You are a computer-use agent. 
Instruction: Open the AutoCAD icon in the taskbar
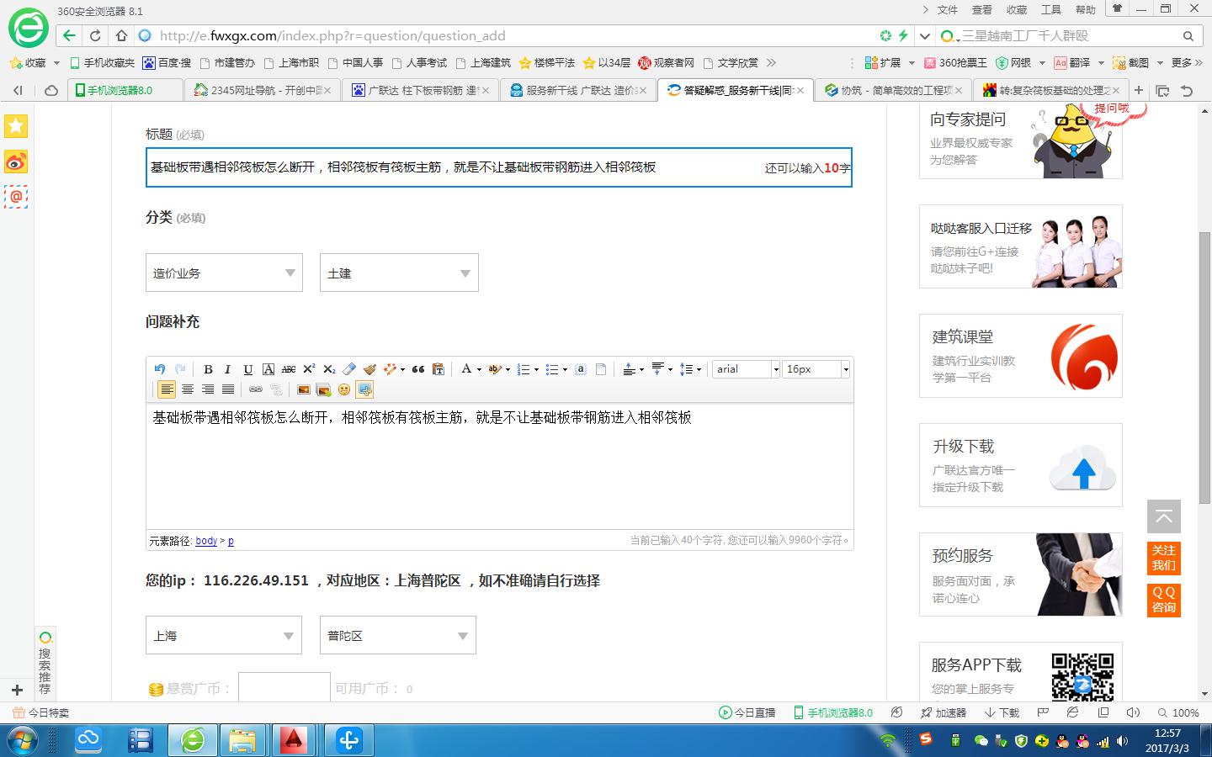[294, 740]
